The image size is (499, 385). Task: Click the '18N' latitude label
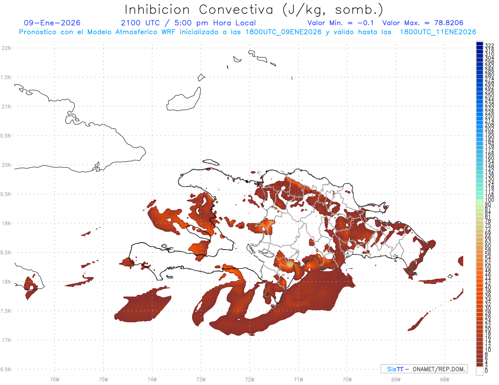pos(6,282)
